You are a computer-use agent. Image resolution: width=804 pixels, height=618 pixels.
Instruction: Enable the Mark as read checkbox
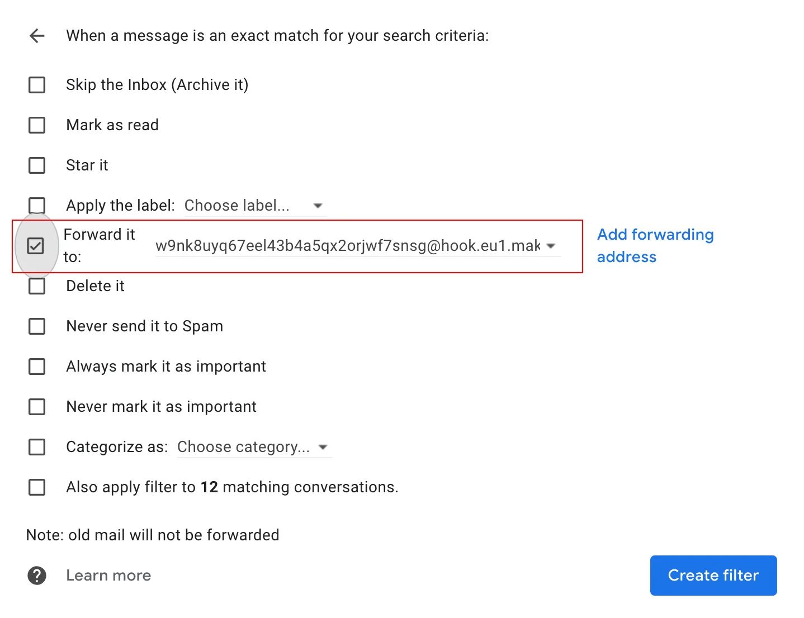(x=37, y=125)
